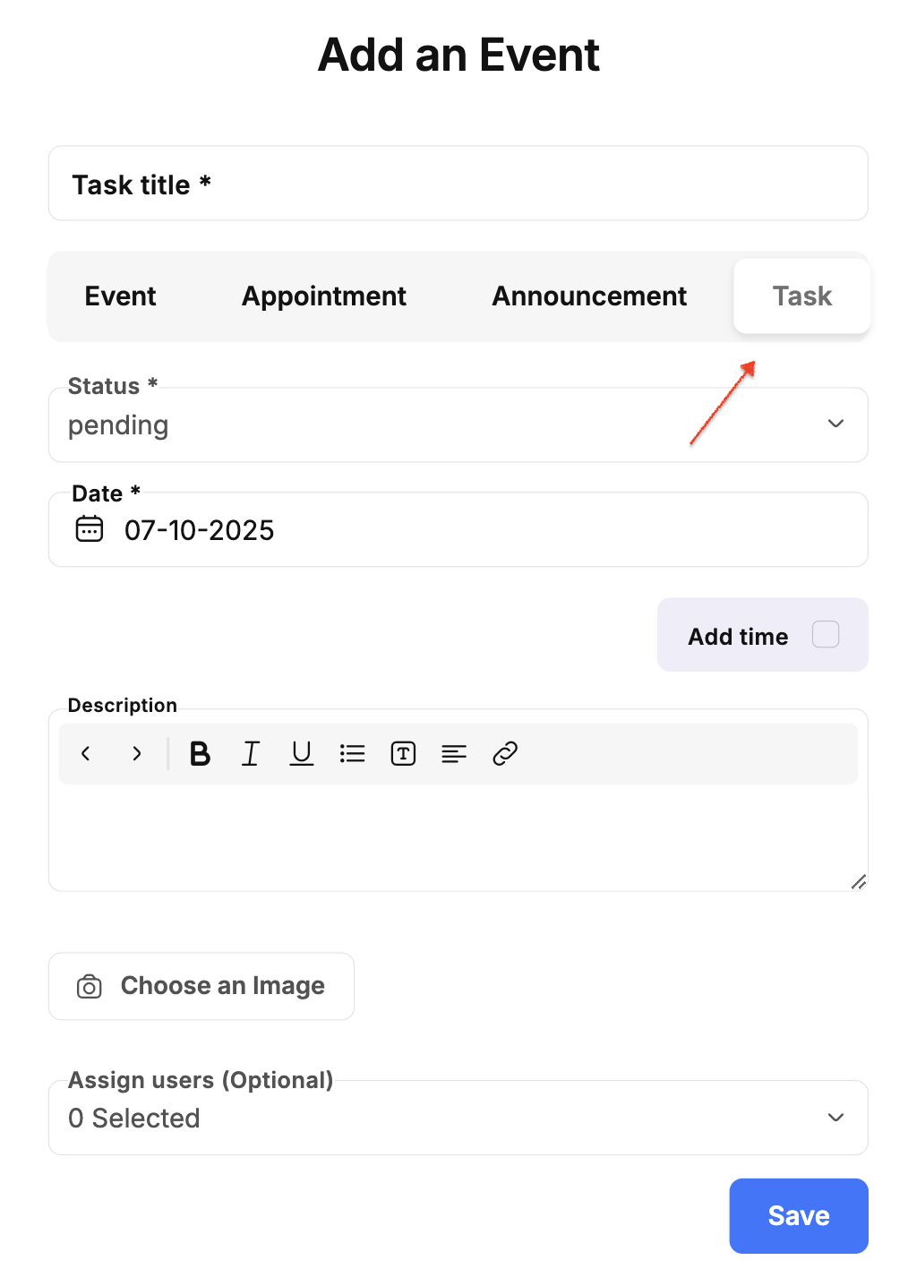Viewport: 908px width, 1286px height.
Task: Click the Bold formatting icon
Action: pyautogui.click(x=200, y=754)
